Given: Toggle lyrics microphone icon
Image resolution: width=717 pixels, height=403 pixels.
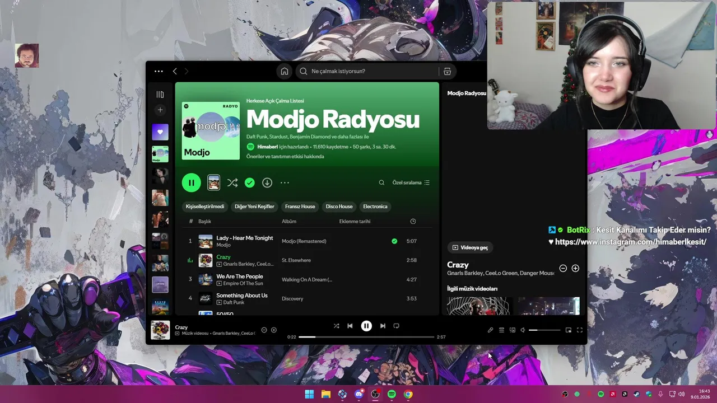Looking at the screenshot, I should [490, 330].
